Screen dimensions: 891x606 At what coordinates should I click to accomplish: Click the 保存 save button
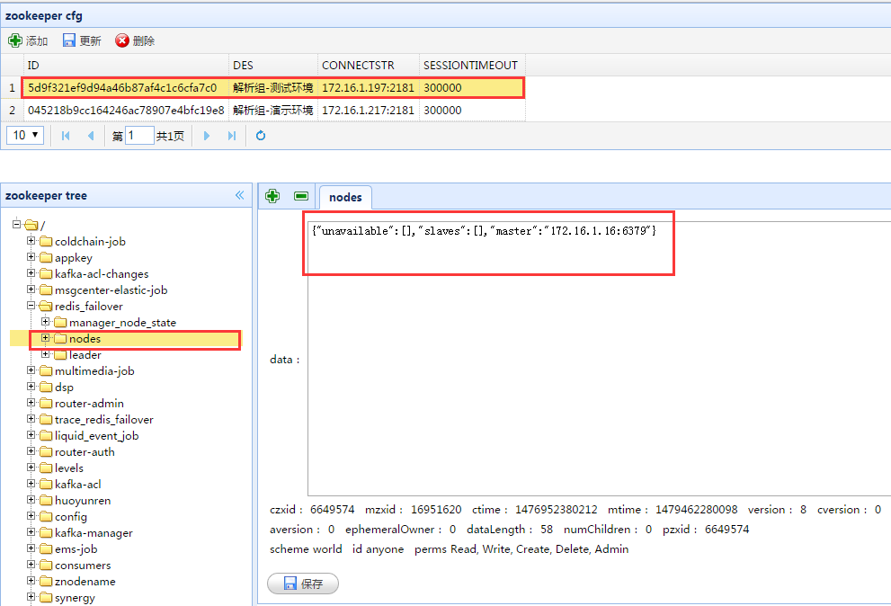coord(303,584)
